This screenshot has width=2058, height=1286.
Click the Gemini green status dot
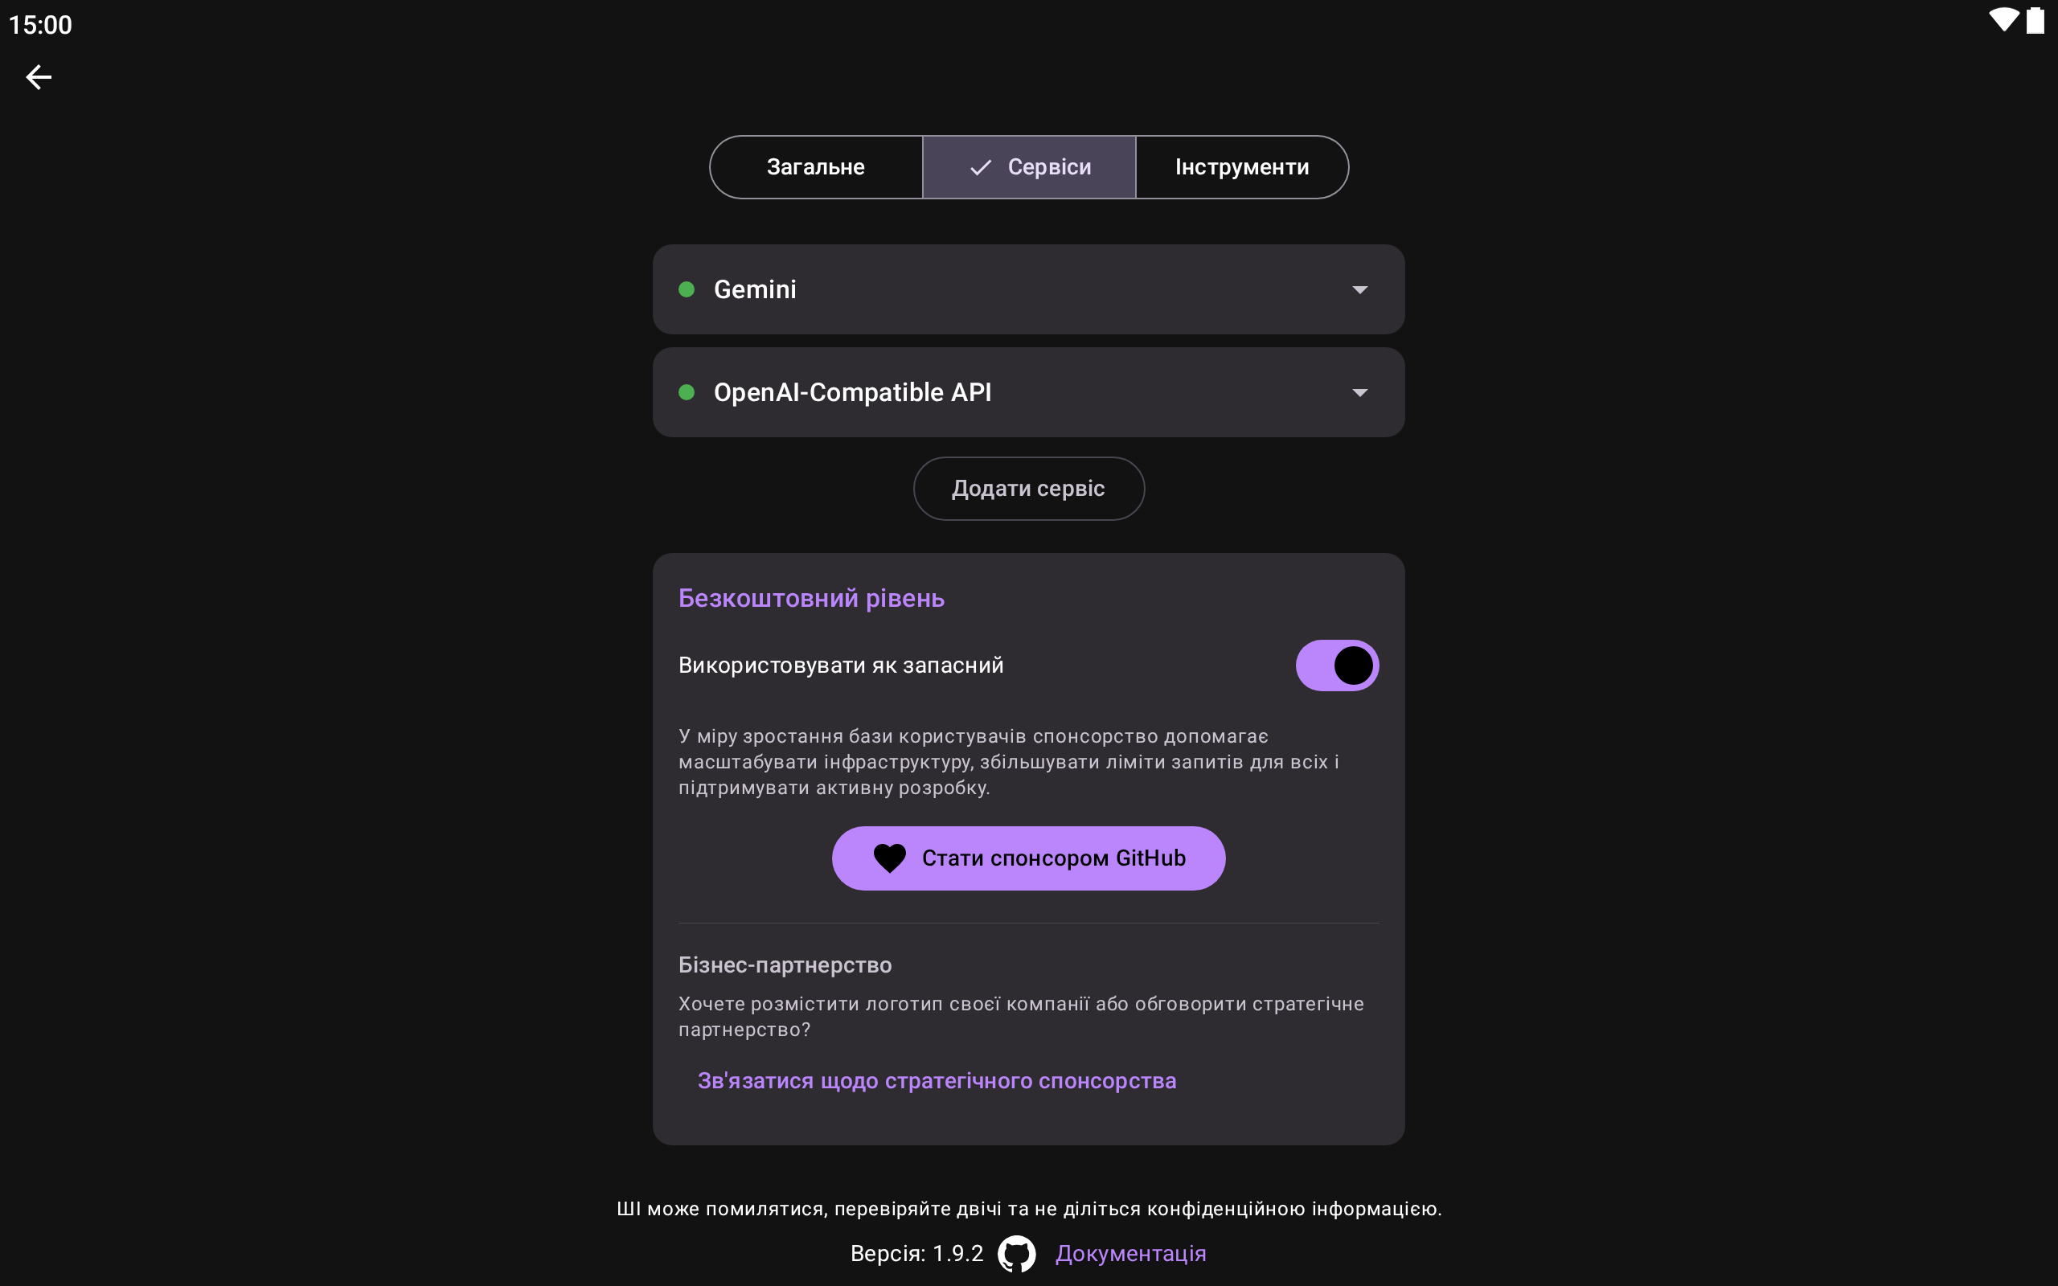687,289
